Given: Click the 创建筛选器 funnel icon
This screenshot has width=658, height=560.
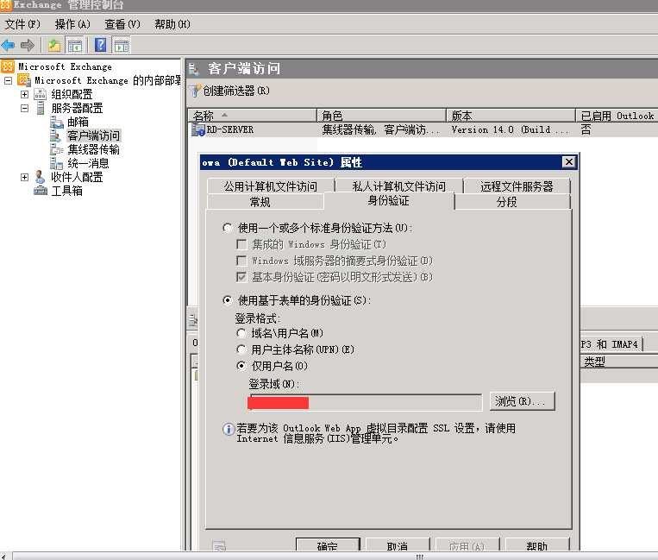Looking at the screenshot, I should pos(194,91).
